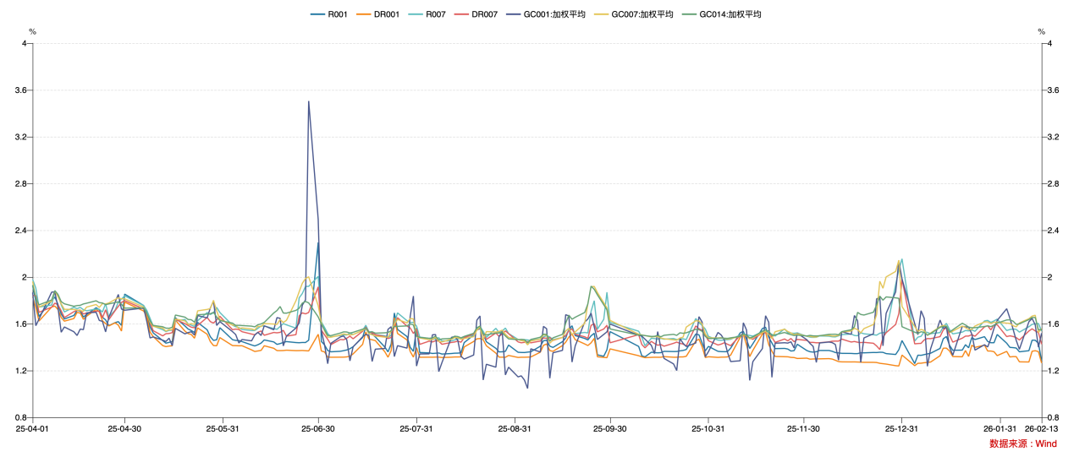The width and height of the screenshot is (1074, 457).
Task: Toggle the R001 series in legend
Action: 337,14
